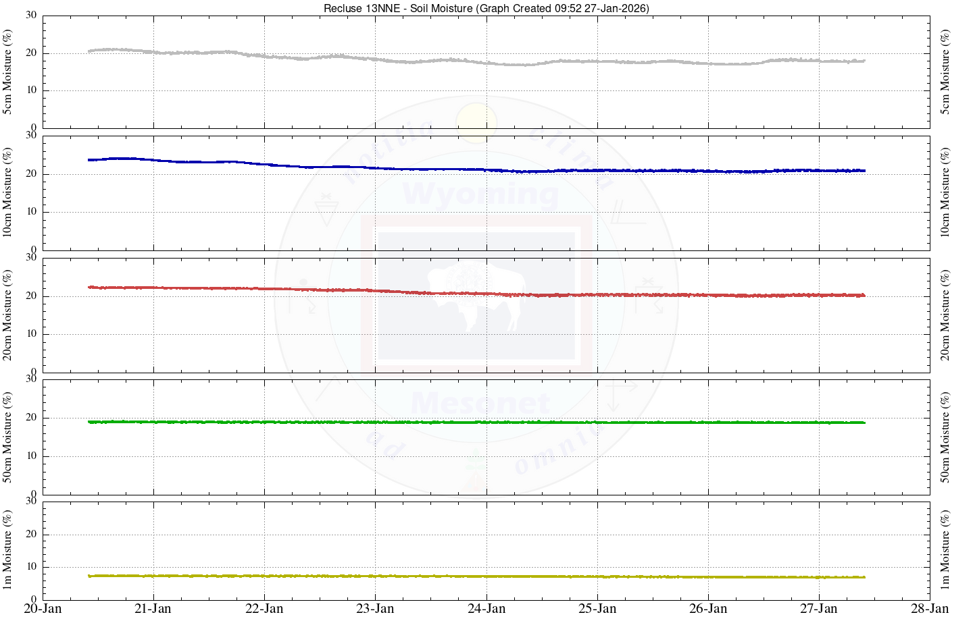Select the yellow 1m moisture data line
Screen dimensions: 973x621
point(473,576)
